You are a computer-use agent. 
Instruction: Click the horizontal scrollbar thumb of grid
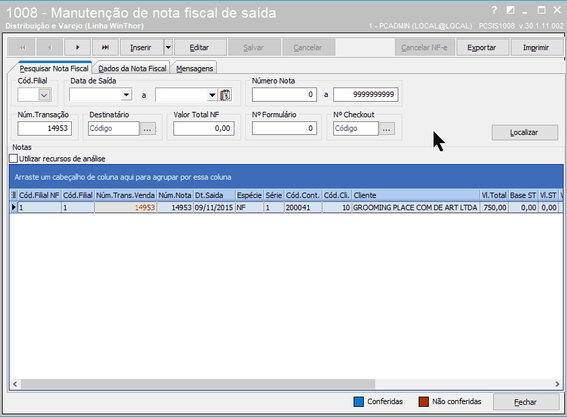(198, 384)
